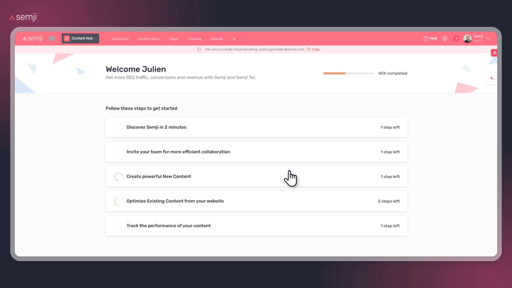Click the video icon beside the Semji logo
This screenshot has width=512, height=288.
[x=52, y=38]
